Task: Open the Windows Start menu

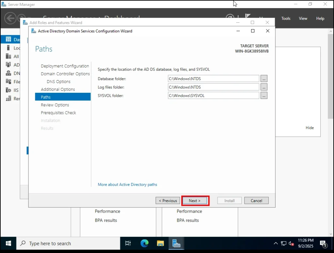Action: [8, 244]
